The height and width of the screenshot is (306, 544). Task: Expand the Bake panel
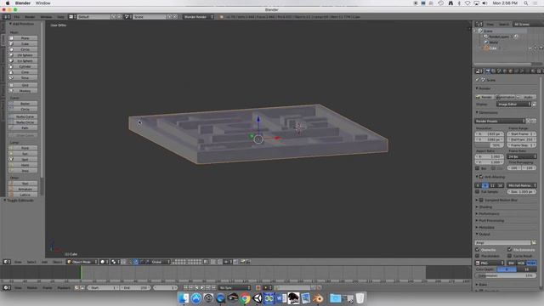click(x=482, y=285)
